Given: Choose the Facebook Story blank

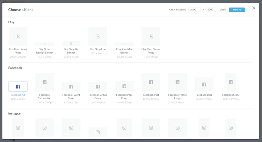Looking at the screenshot, I should point(231,82).
